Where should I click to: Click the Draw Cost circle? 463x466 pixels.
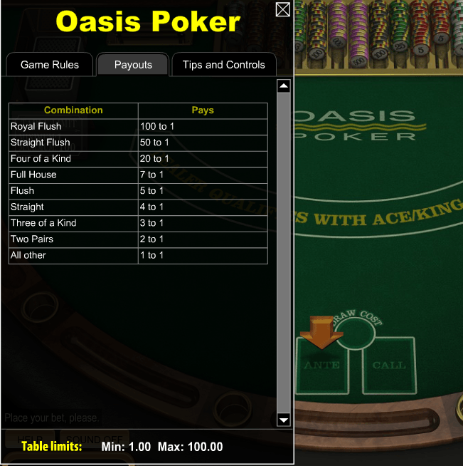click(x=356, y=335)
